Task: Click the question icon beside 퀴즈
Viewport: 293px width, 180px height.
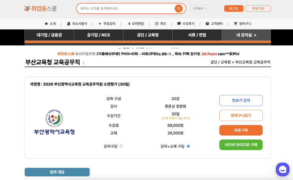Action: point(157,24)
